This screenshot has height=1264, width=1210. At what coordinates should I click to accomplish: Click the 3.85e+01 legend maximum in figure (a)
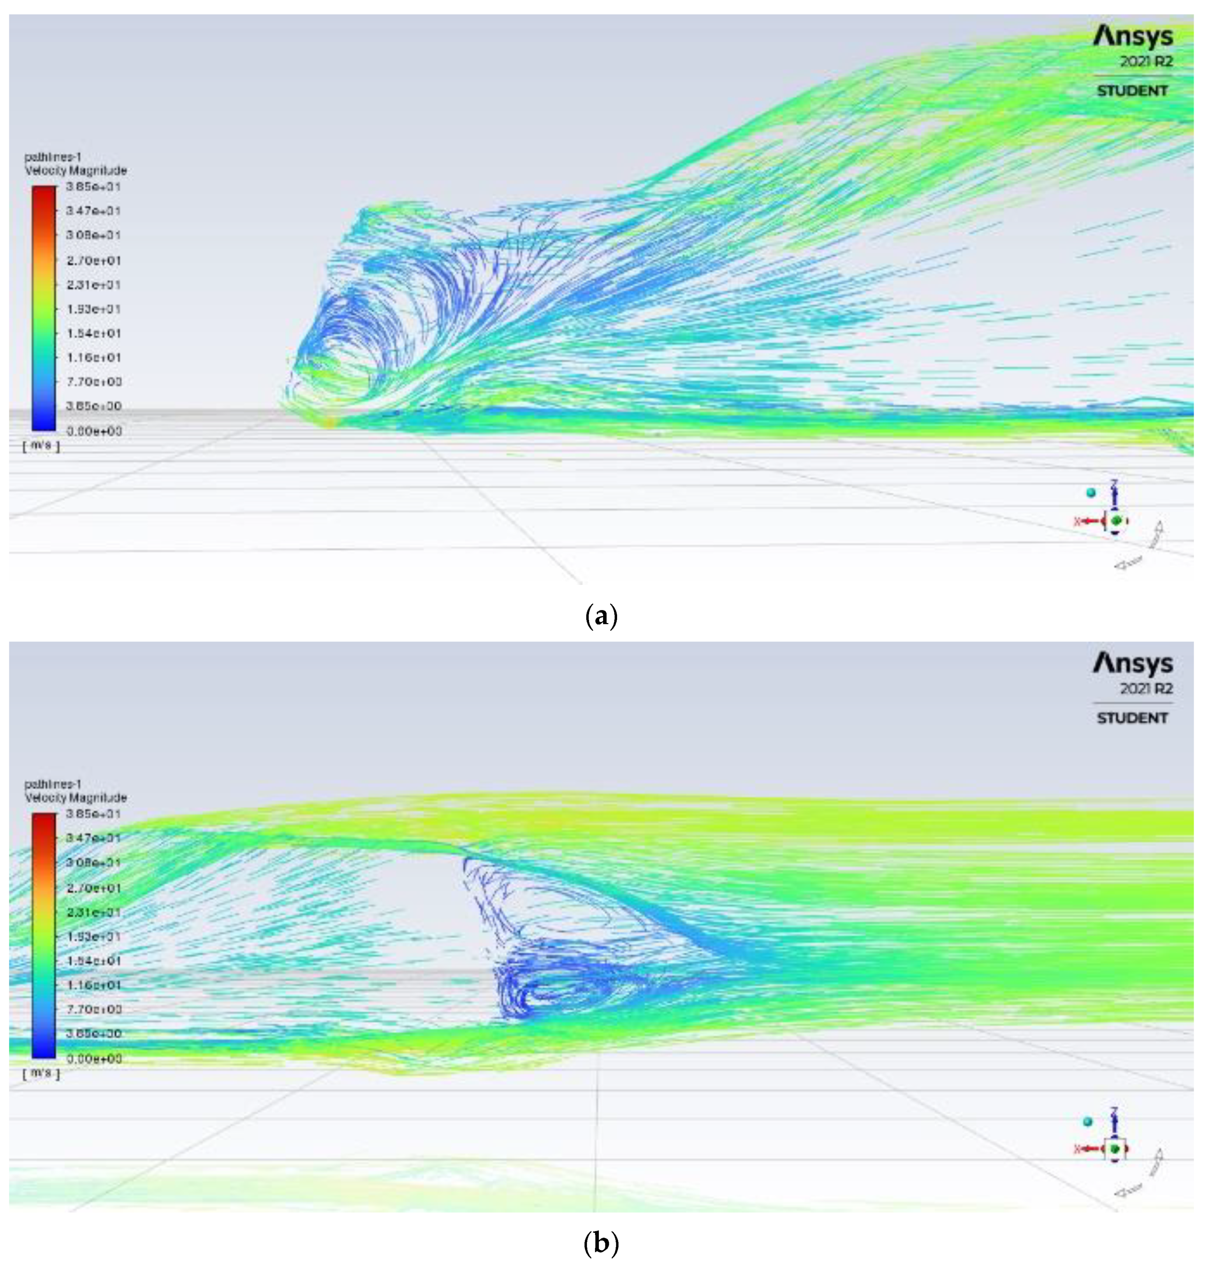93,187
